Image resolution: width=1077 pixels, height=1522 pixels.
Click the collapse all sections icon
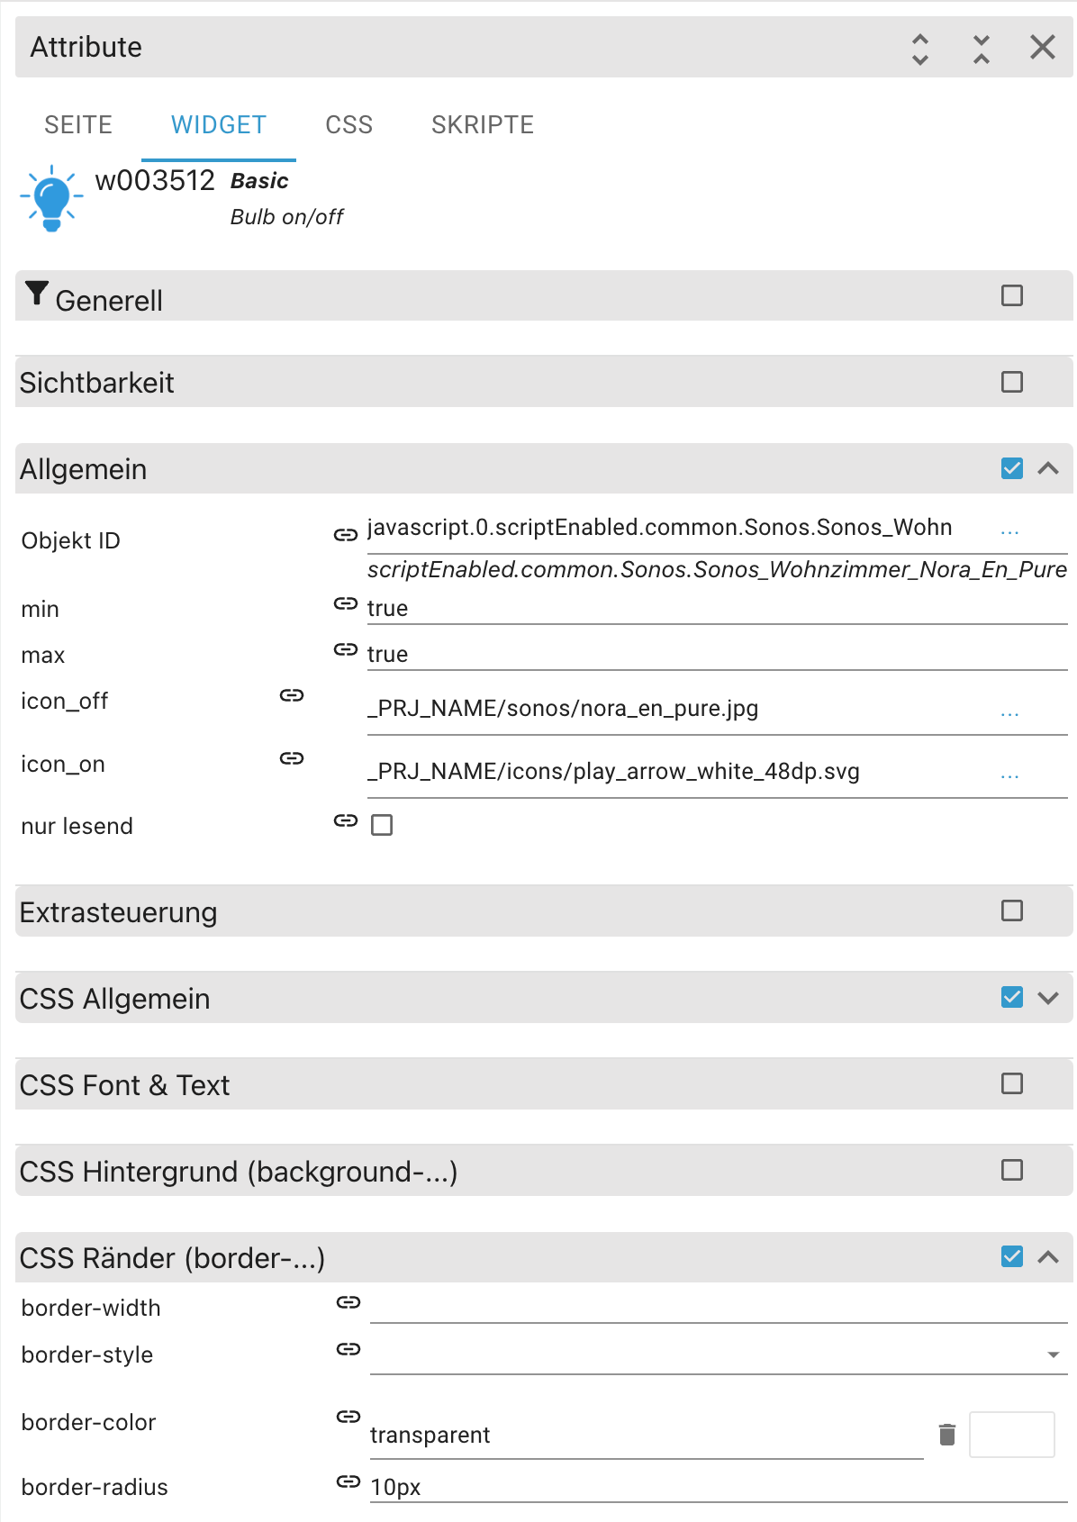tap(982, 49)
